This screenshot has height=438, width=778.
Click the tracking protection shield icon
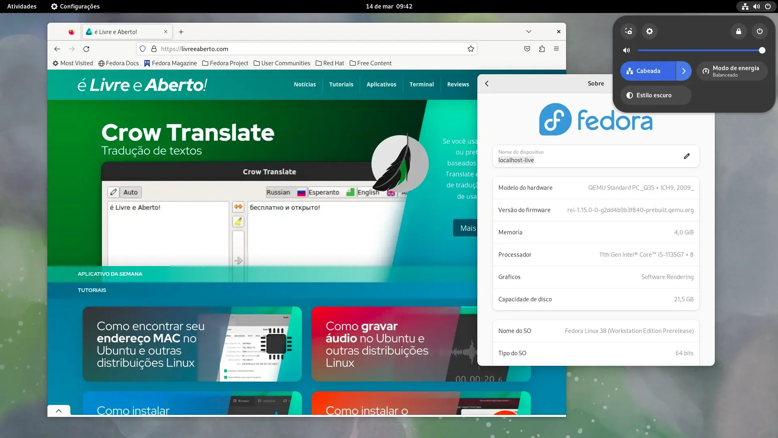point(143,49)
